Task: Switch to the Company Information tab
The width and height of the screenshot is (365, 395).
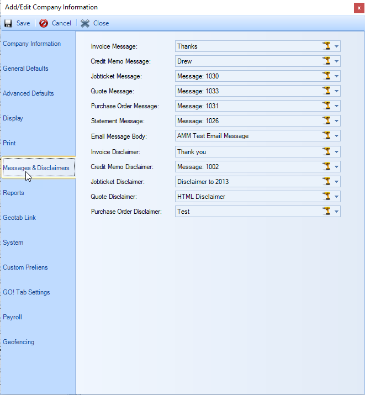Action: tap(32, 44)
